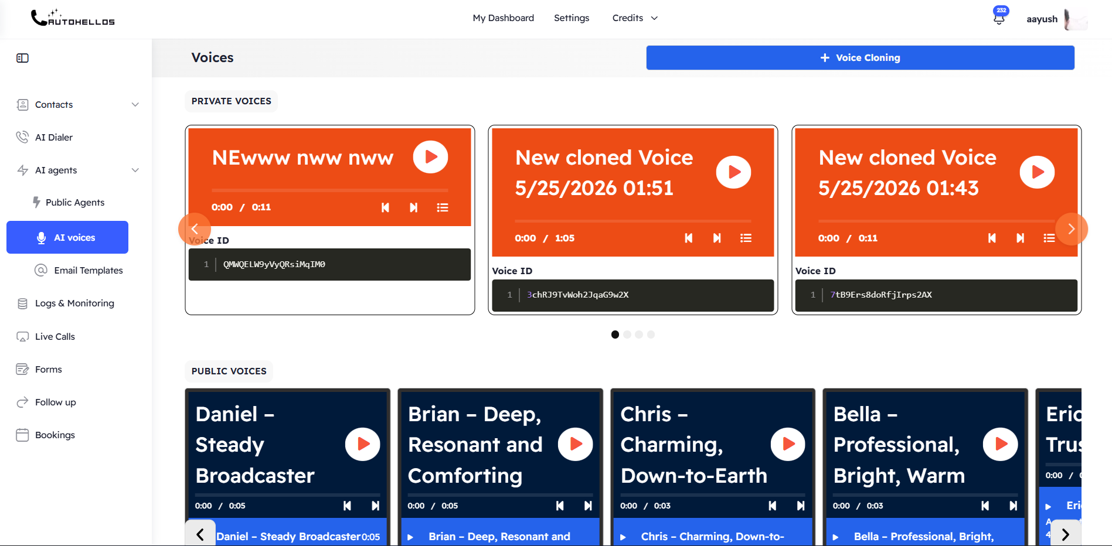Open Bookings page
The image size is (1112, 546).
click(x=55, y=435)
